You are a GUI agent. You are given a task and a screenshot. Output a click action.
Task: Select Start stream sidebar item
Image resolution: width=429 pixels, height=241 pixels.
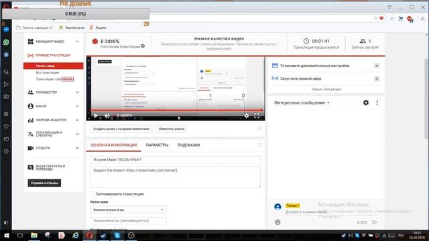54,66
